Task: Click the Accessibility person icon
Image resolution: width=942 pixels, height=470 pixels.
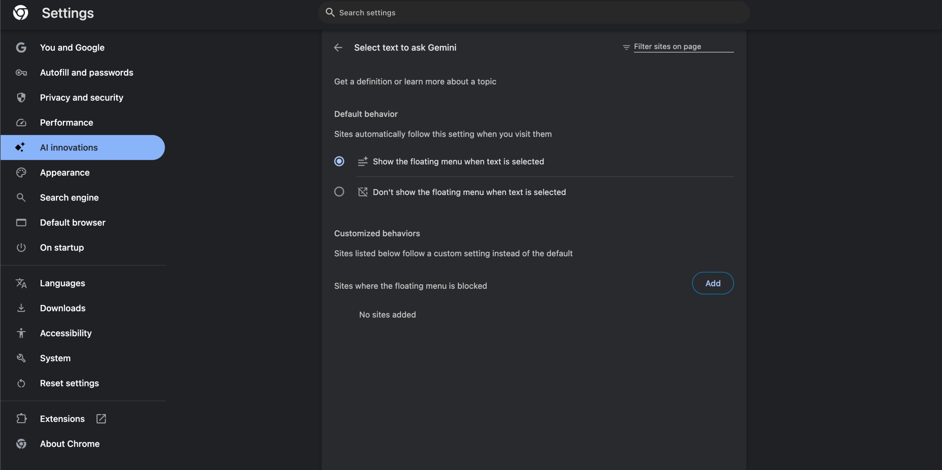Action: [21, 333]
